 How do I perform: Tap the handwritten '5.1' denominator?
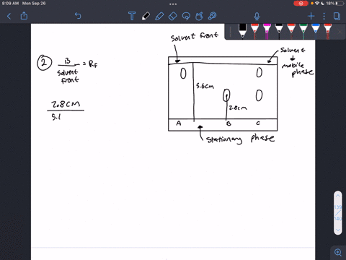click(x=56, y=117)
